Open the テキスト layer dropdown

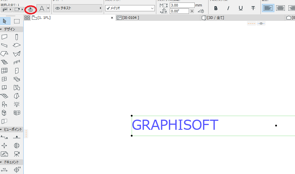pos(78,8)
